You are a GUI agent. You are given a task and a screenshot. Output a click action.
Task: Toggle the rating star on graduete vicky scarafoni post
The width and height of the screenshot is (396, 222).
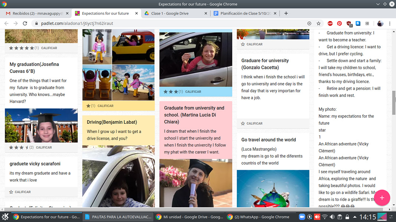[x=11, y=192]
